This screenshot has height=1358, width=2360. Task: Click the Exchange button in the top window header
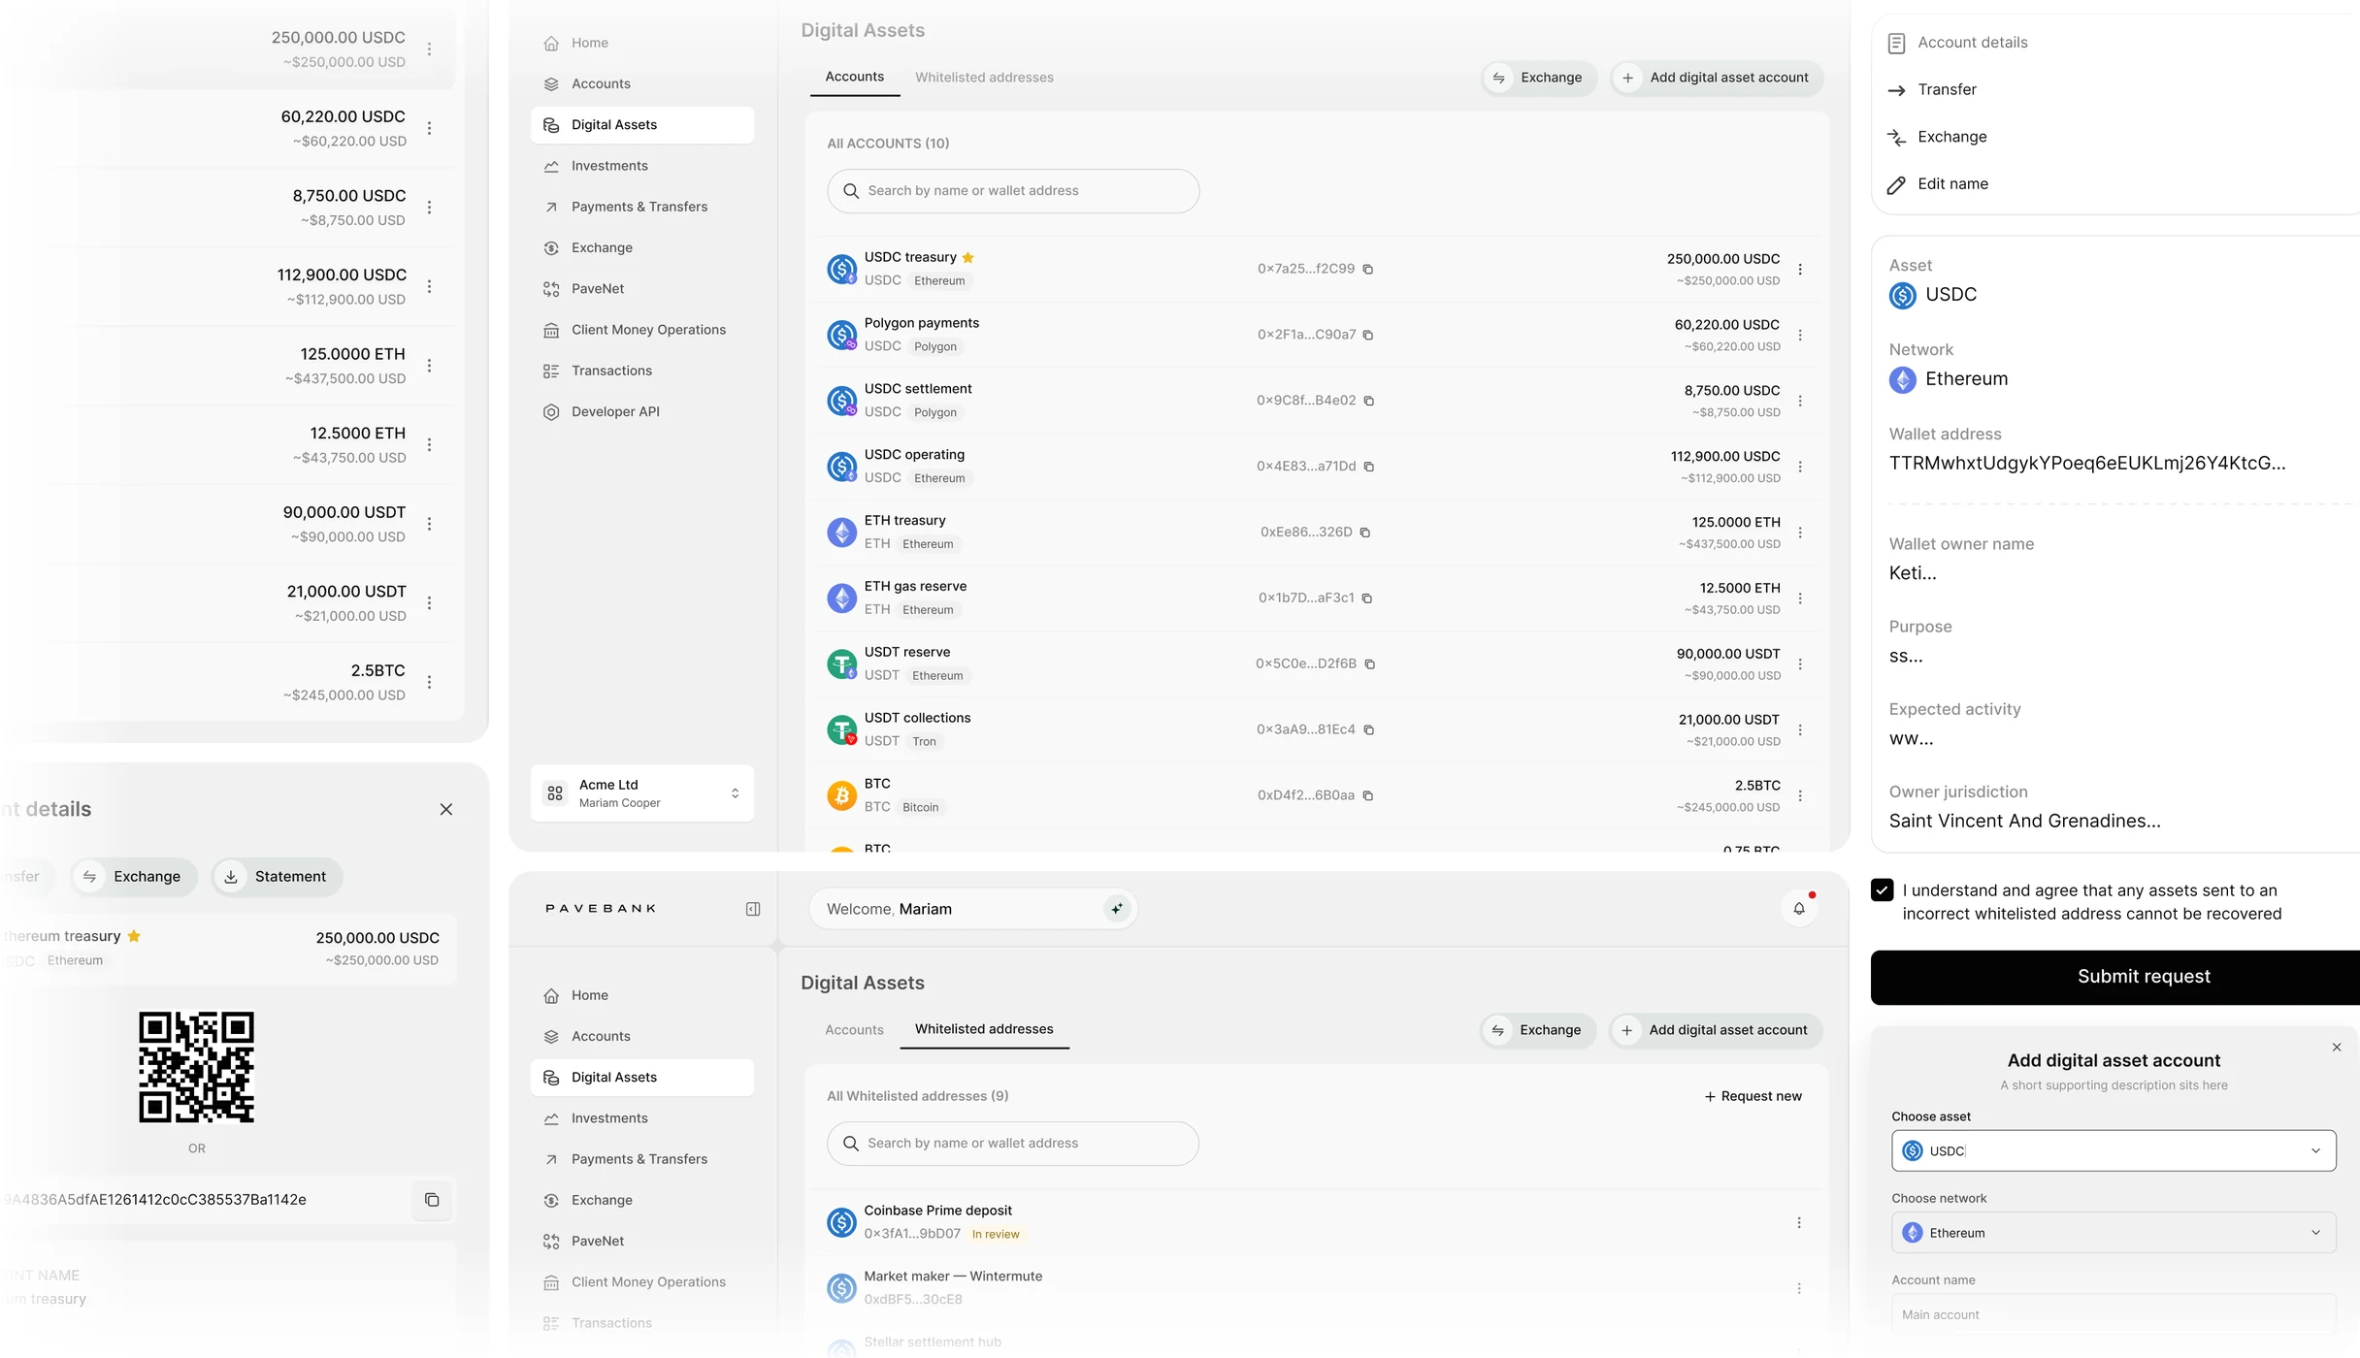1538,78
